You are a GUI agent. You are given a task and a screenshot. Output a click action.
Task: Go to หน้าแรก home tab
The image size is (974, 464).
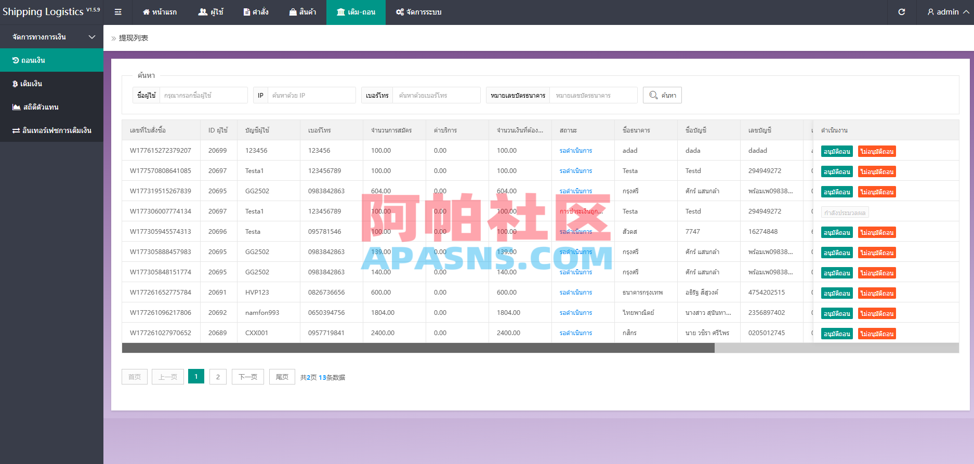pyautogui.click(x=160, y=12)
